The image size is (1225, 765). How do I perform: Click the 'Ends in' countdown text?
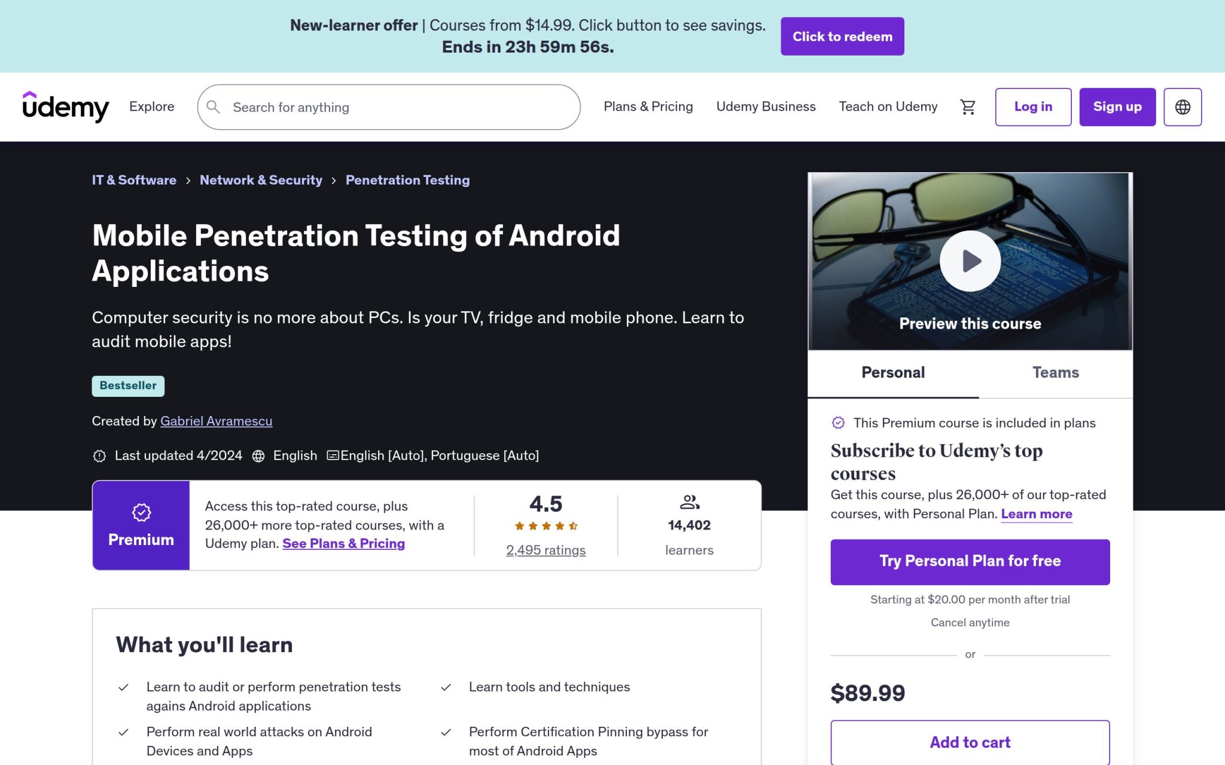pyautogui.click(x=528, y=47)
